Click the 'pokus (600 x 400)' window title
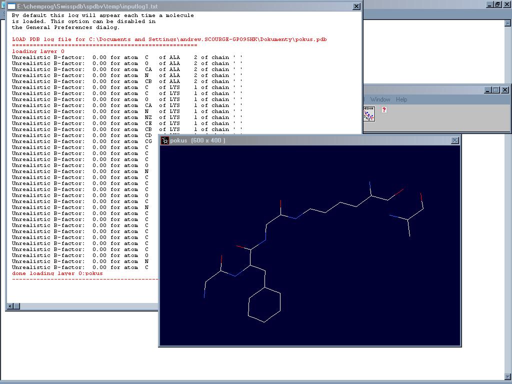Screen dimensions: 512x384 (197, 140)
